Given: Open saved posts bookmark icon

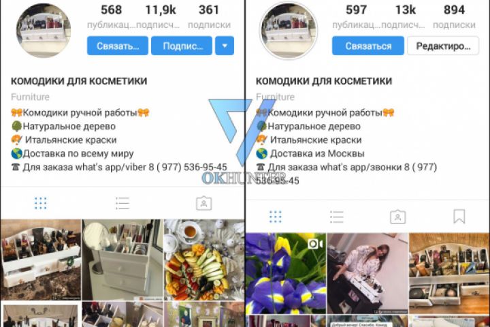Looking at the screenshot, I should (x=459, y=217).
